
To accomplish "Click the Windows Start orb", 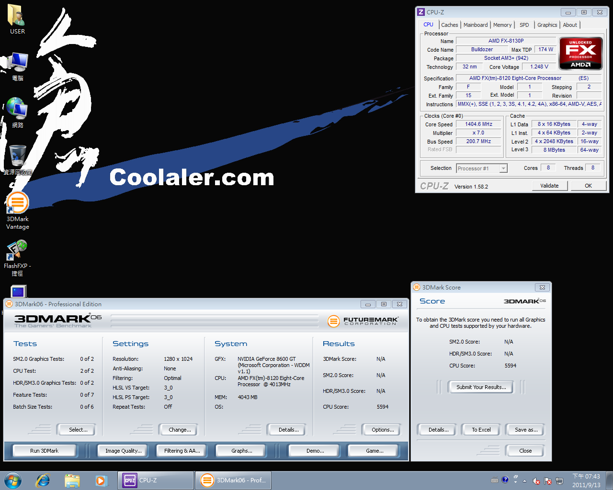I will 13,480.
